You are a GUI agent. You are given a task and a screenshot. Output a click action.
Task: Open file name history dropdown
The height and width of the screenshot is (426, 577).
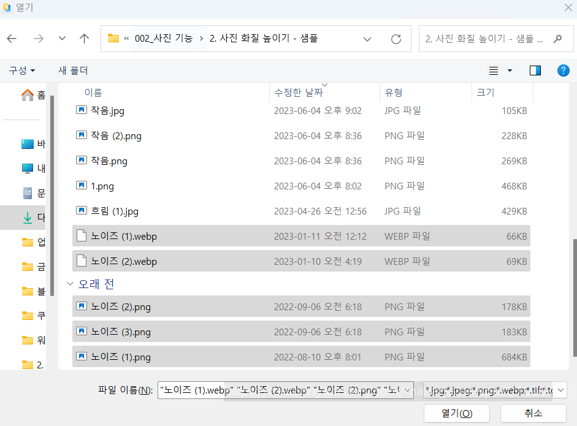pyautogui.click(x=407, y=390)
